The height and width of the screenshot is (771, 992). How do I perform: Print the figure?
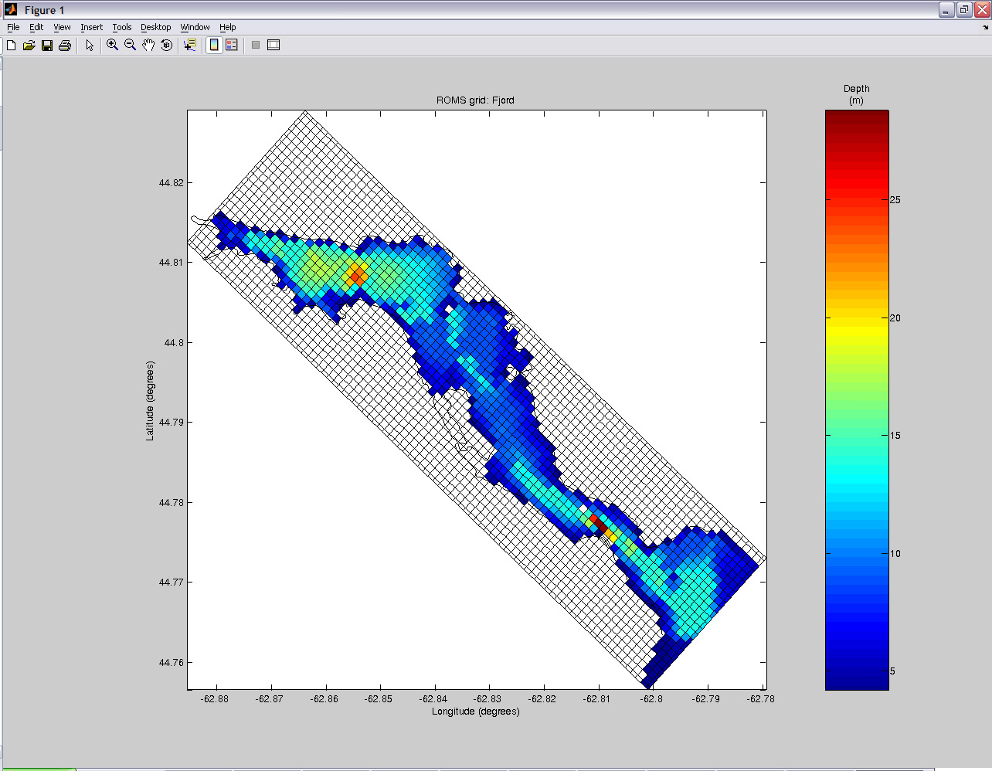65,46
